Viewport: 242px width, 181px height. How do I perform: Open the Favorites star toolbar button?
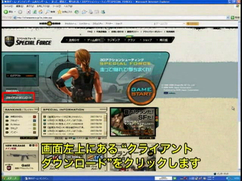(x=65, y=12)
